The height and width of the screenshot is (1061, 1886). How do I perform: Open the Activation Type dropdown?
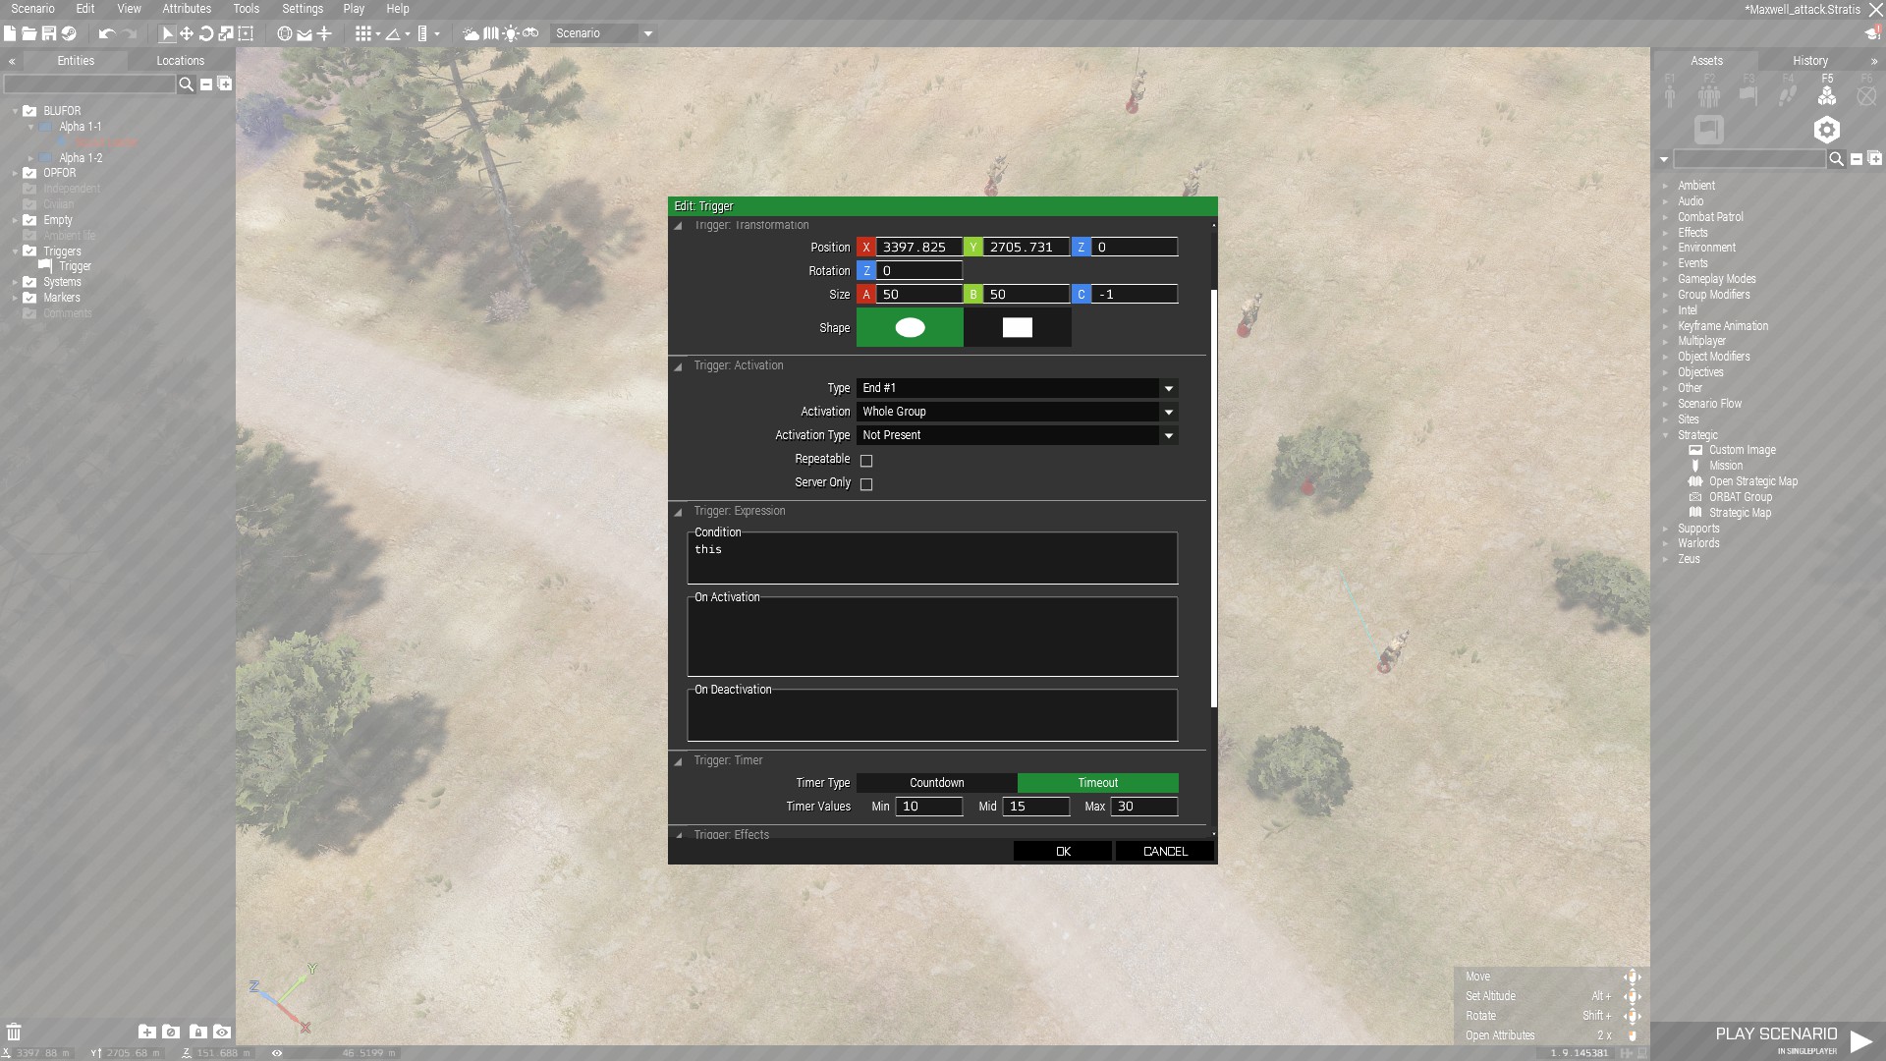(1168, 435)
